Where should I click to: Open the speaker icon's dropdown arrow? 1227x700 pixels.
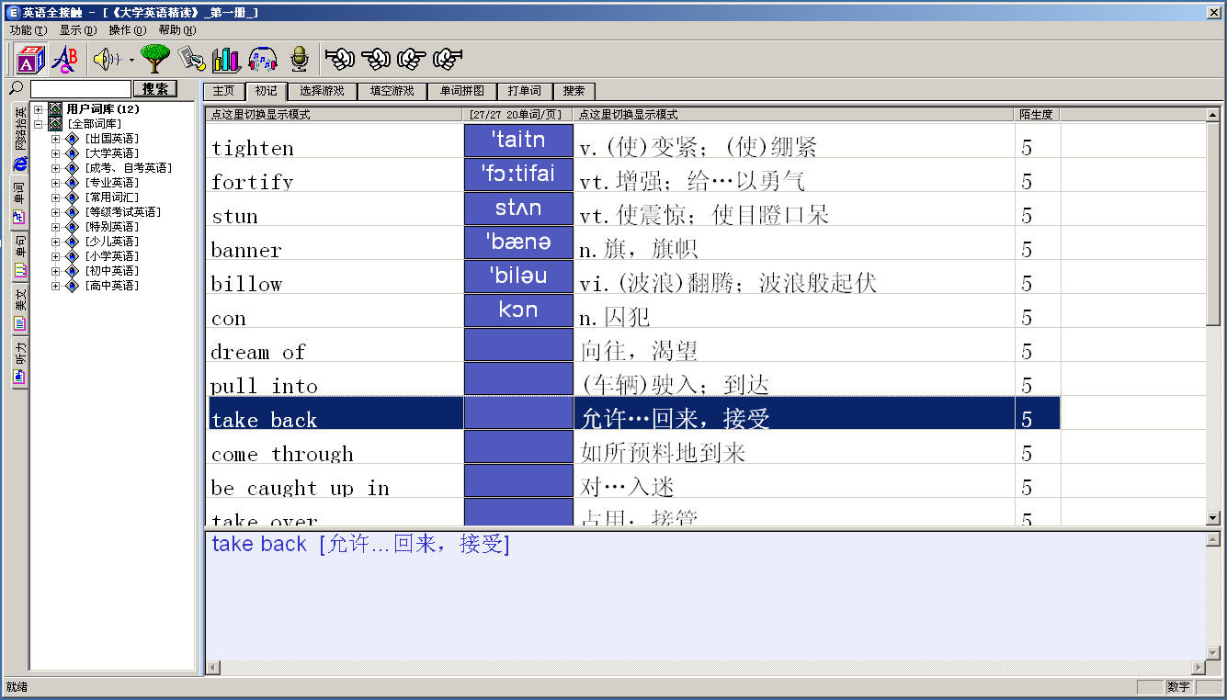pos(131,59)
